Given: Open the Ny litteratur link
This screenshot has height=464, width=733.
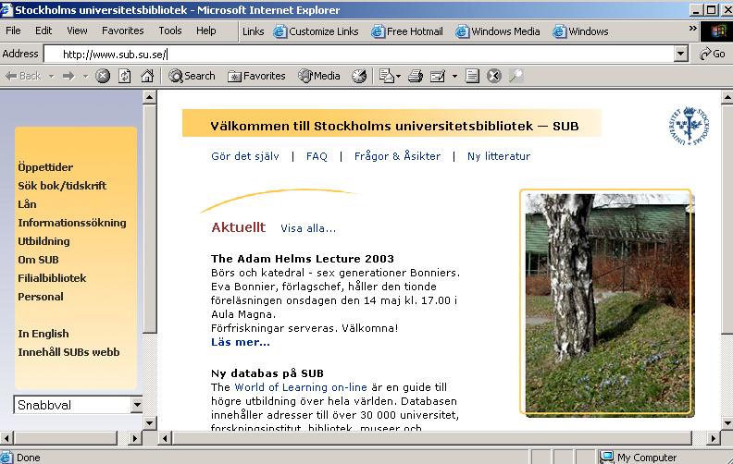Looking at the screenshot, I should [499, 156].
